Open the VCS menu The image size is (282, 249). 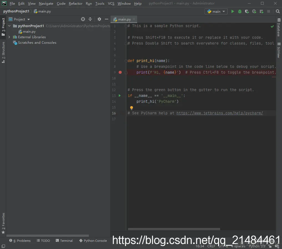point(111,3)
